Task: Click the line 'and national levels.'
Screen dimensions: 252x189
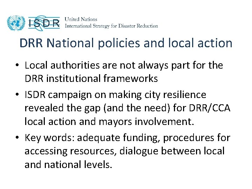Action: 68,164
